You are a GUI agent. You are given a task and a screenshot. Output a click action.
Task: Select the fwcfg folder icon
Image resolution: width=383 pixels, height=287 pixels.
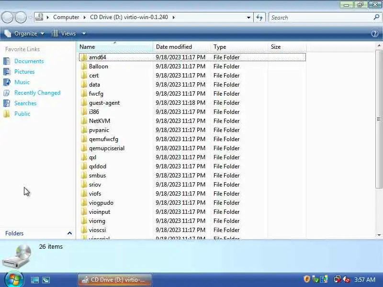point(84,94)
